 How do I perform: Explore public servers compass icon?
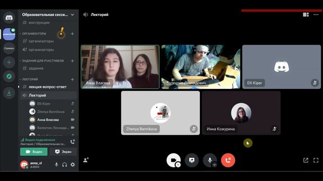9,76
